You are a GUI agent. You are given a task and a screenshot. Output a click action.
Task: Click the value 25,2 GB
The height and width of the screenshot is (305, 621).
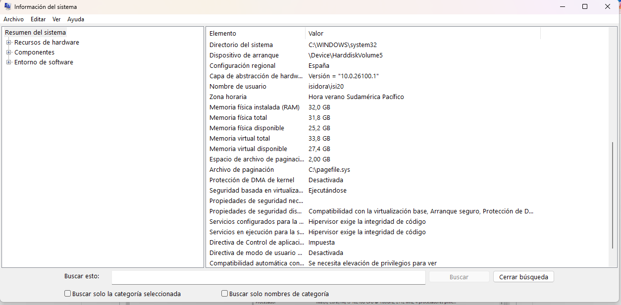point(319,128)
